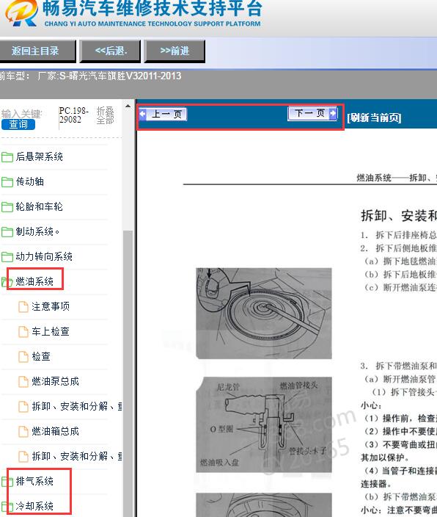
Task: Expand the 后悬架系统 tree item
Action: point(39,156)
